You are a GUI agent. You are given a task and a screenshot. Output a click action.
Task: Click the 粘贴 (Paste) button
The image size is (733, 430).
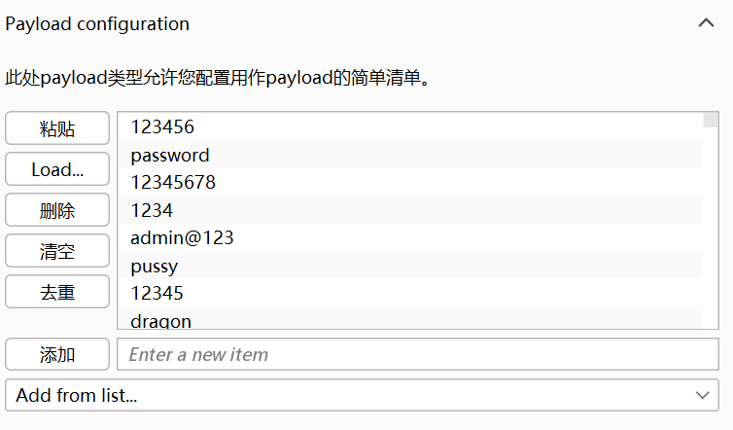click(57, 128)
